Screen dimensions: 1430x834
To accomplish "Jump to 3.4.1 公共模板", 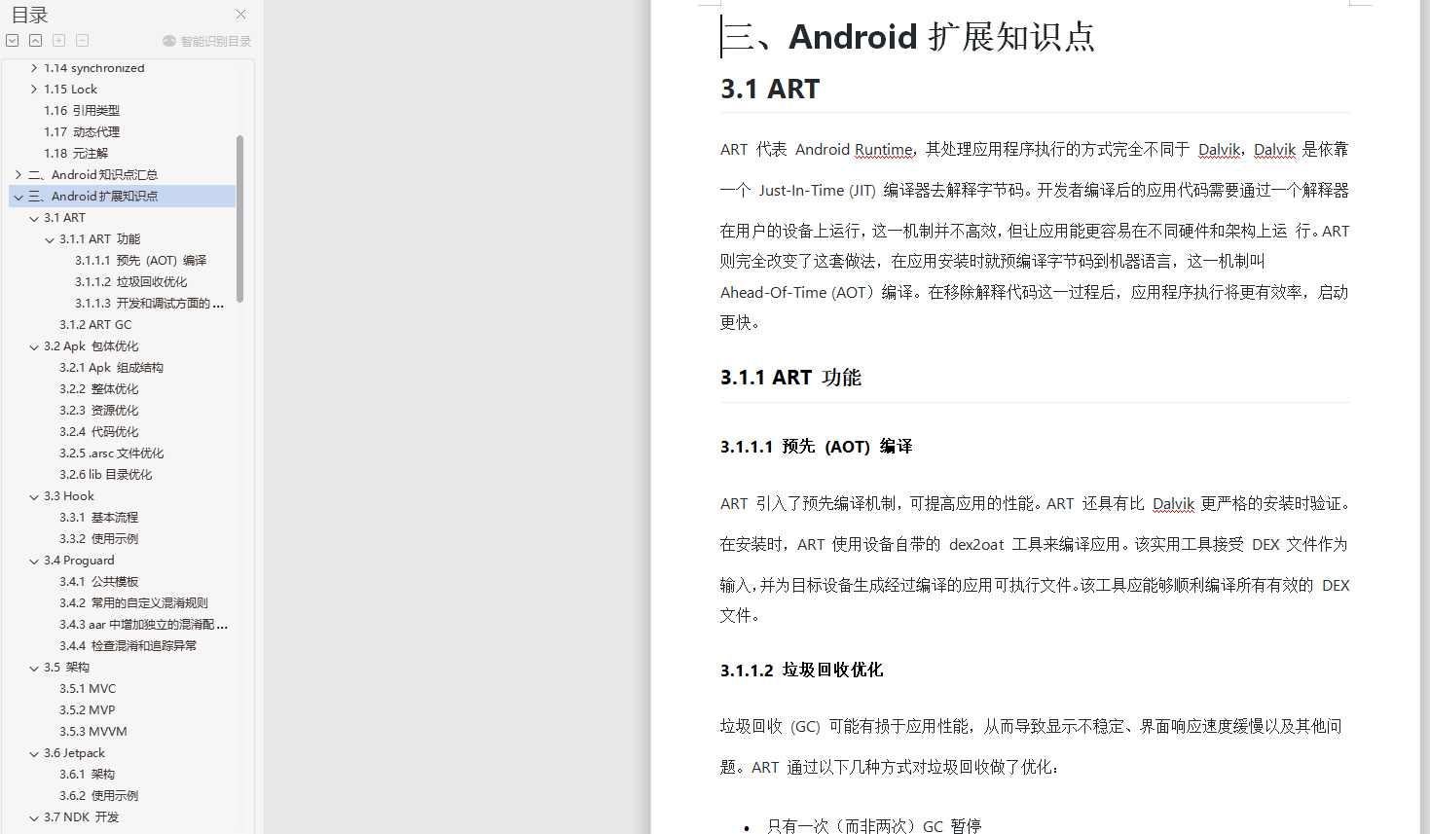I will click(x=99, y=582).
